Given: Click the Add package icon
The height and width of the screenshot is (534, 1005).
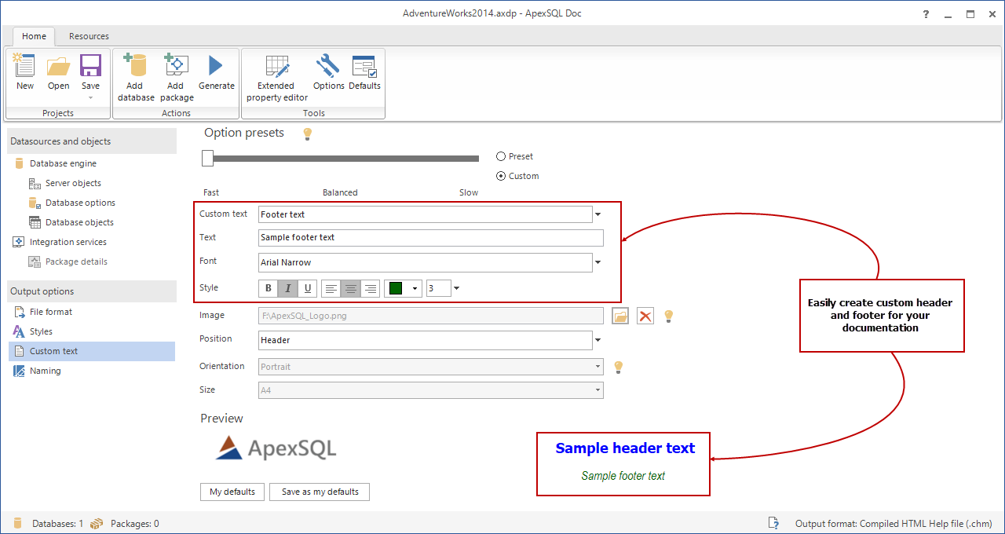Looking at the screenshot, I should click(x=177, y=67).
